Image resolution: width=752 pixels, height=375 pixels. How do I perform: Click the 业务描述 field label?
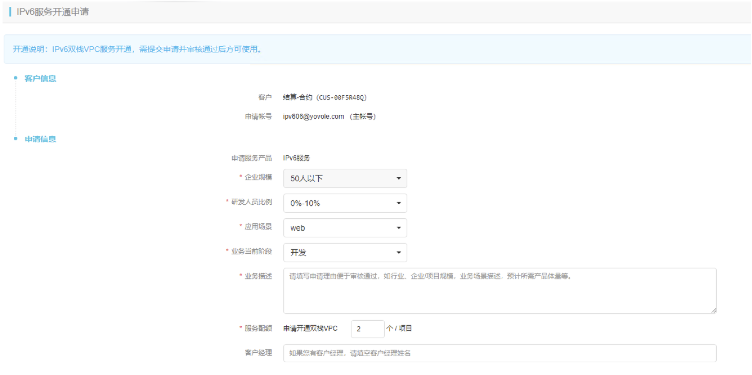click(258, 276)
